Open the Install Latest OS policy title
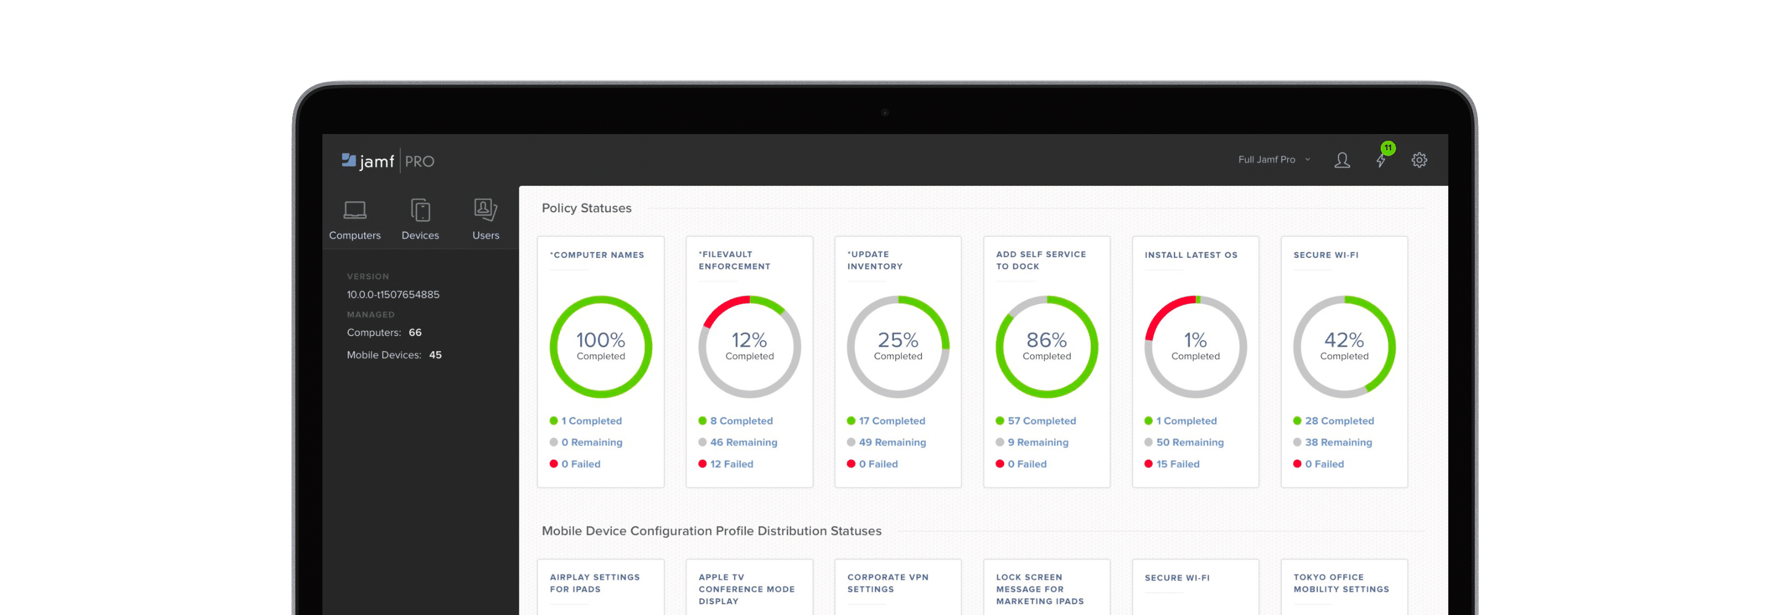 coord(1191,255)
